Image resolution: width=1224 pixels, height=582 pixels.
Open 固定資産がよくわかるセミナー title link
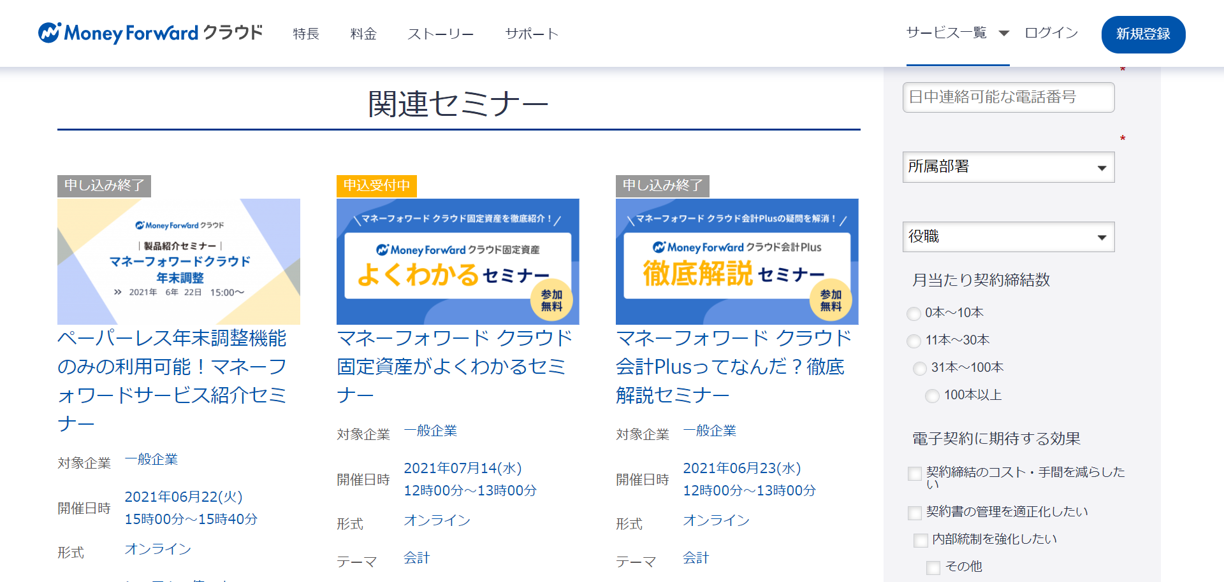click(455, 367)
